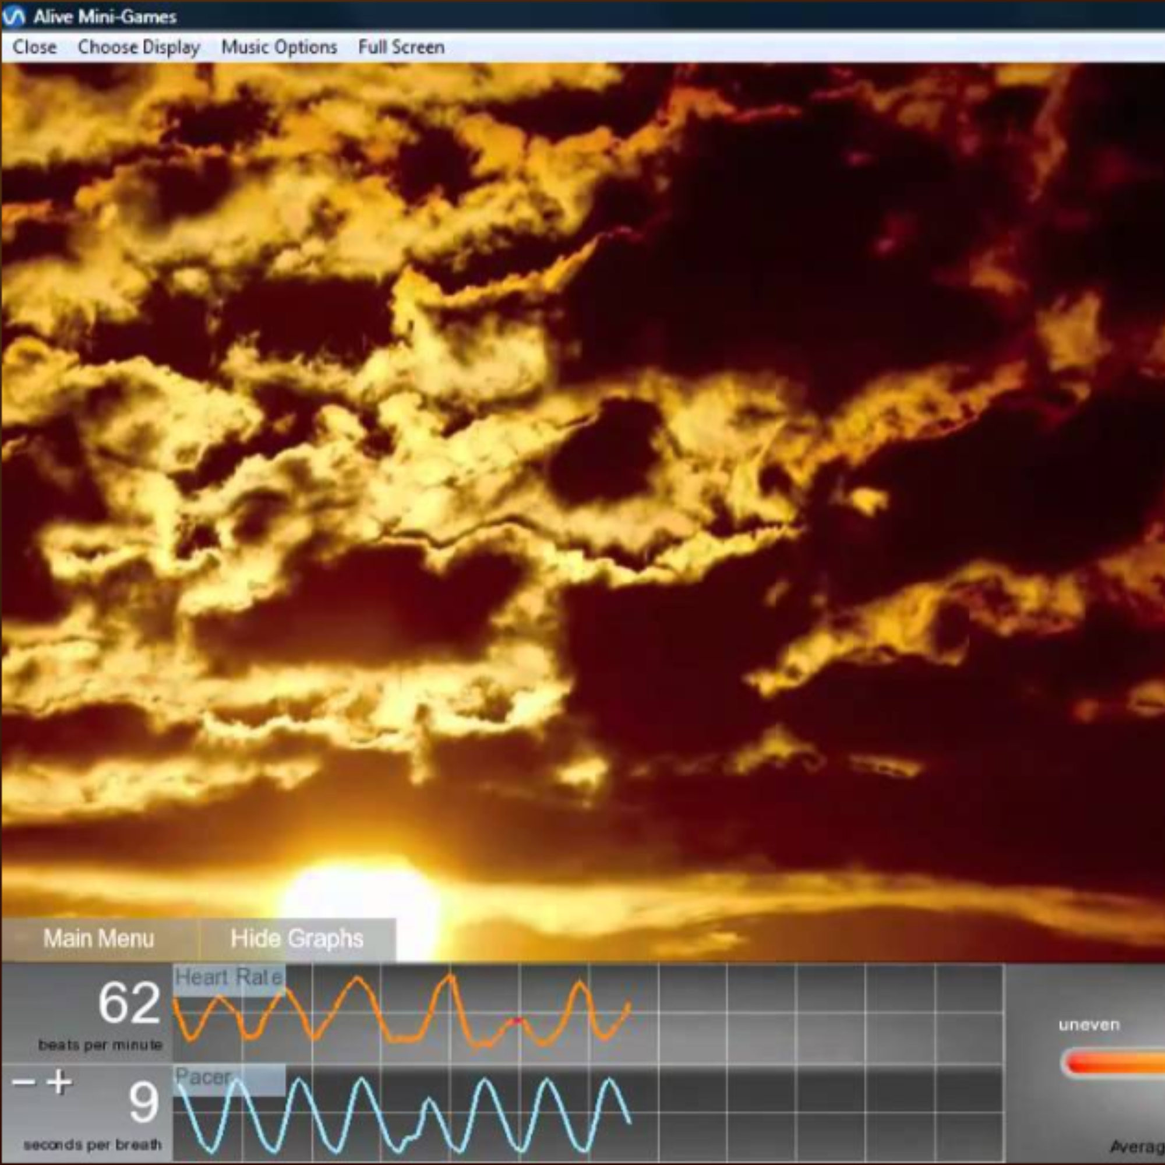Click the 'seconds per breath' caption
This screenshot has height=1165, width=1165.
point(92,1145)
